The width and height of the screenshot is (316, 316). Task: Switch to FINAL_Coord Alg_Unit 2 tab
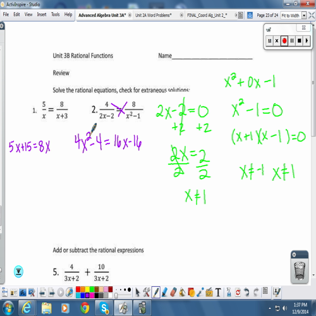point(207,15)
